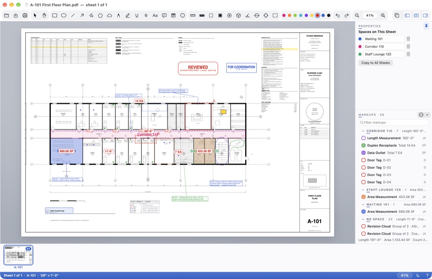This screenshot has height=279, width=432.
Task: Pick the angle measurement tool
Action: (x=248, y=15)
